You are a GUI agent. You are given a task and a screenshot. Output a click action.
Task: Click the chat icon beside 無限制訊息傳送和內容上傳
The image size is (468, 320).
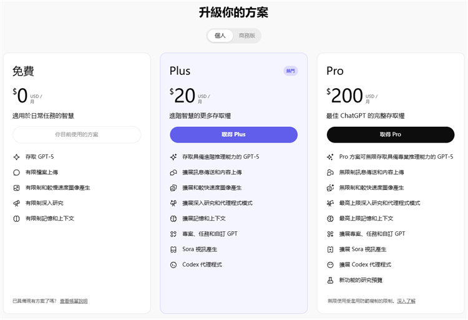[x=330, y=172]
